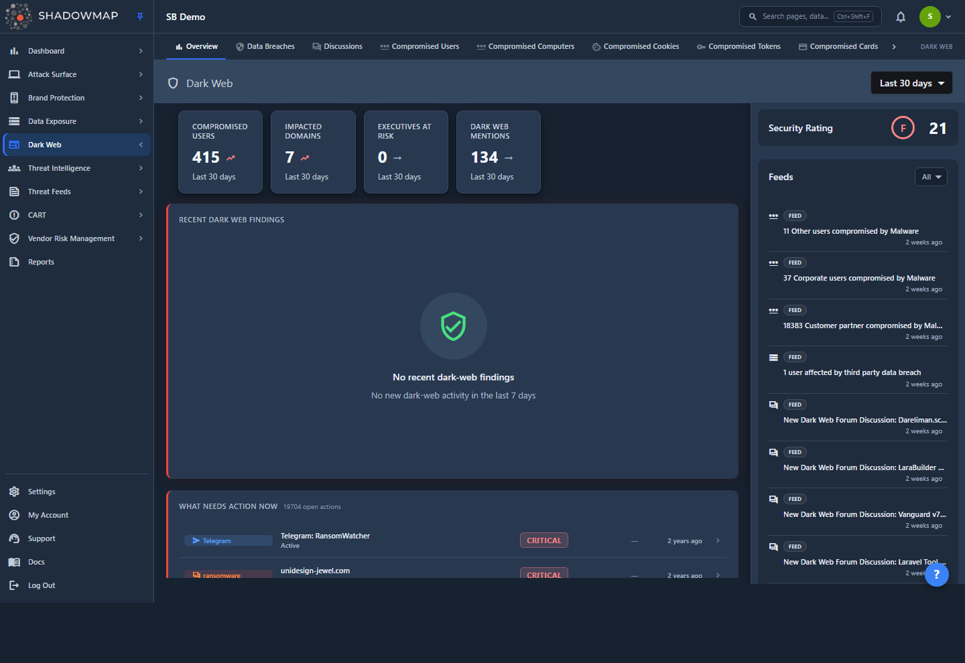Click the Brand Protection icon
This screenshot has width=965, height=663.
[14, 98]
